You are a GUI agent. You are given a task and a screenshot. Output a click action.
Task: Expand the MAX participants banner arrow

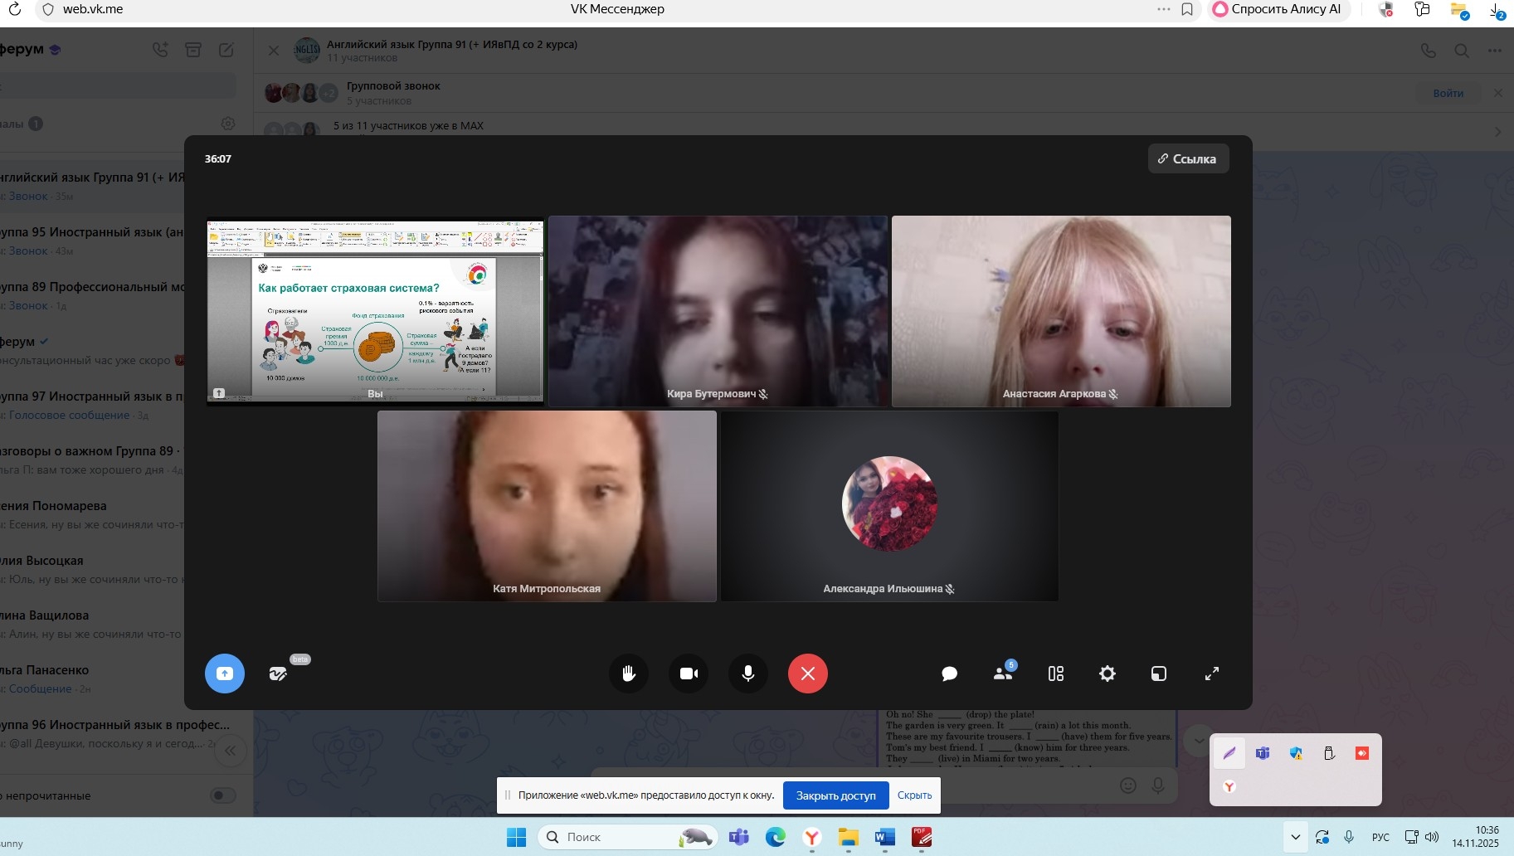[x=1497, y=132]
